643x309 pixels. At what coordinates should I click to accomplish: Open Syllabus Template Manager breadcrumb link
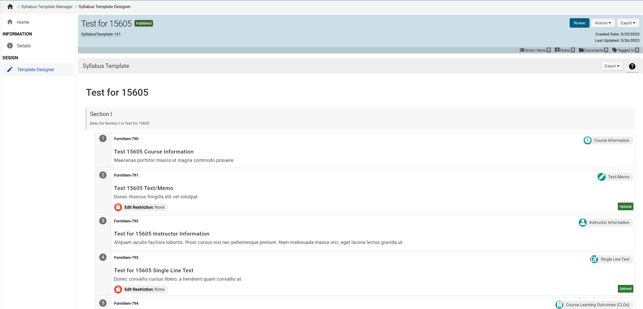47,7
